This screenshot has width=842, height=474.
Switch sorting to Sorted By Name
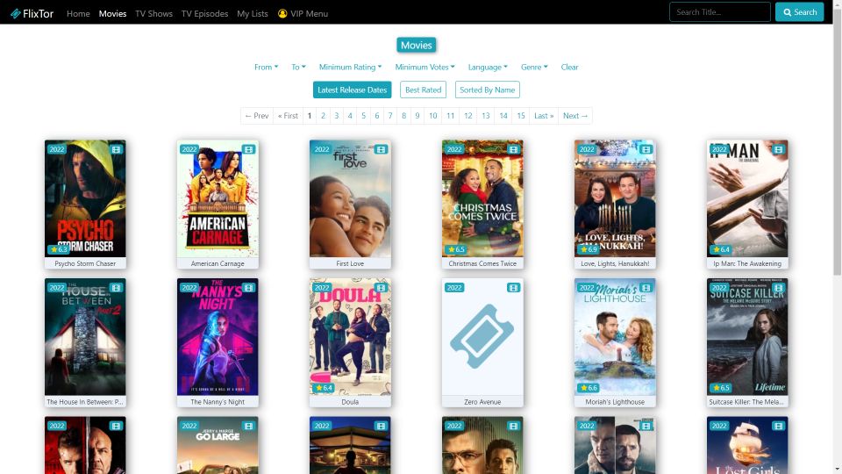pyautogui.click(x=488, y=90)
